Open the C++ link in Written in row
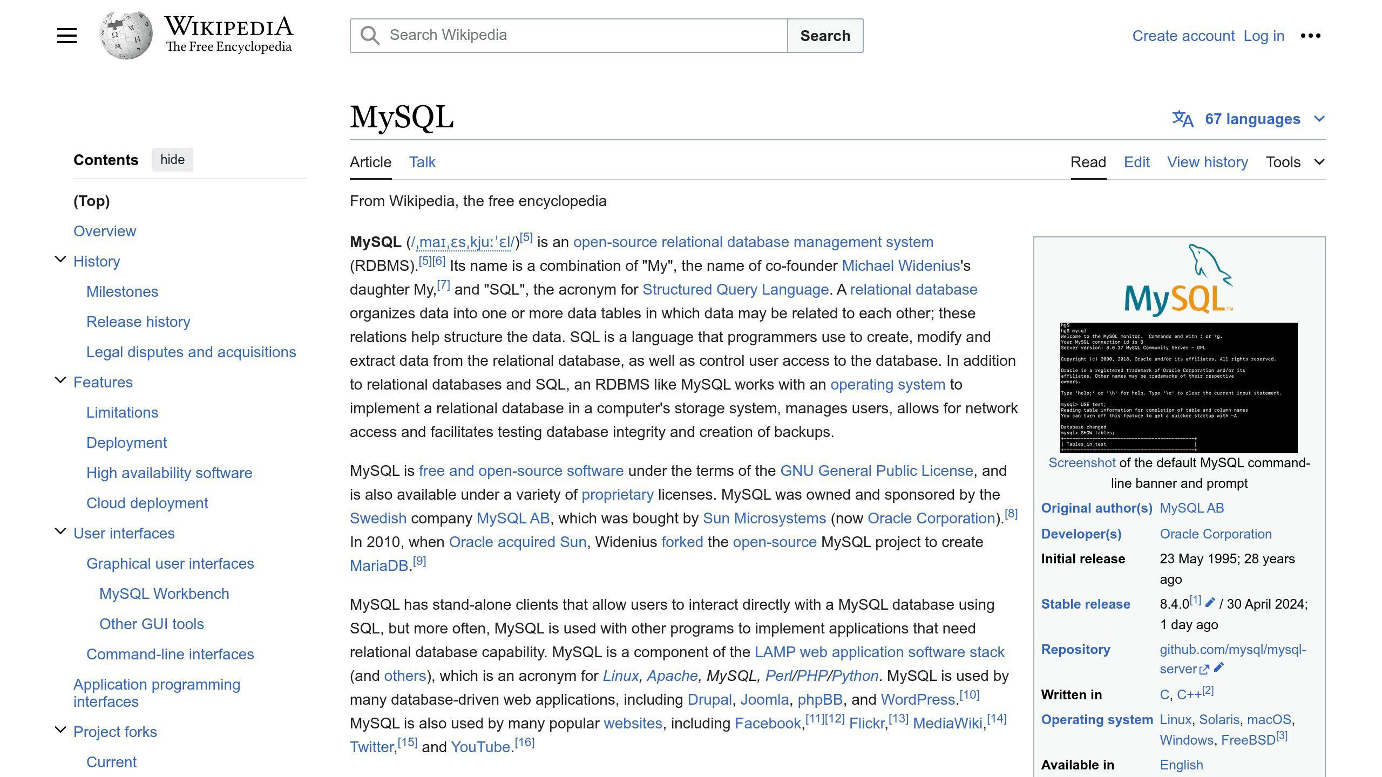 [x=1189, y=694]
